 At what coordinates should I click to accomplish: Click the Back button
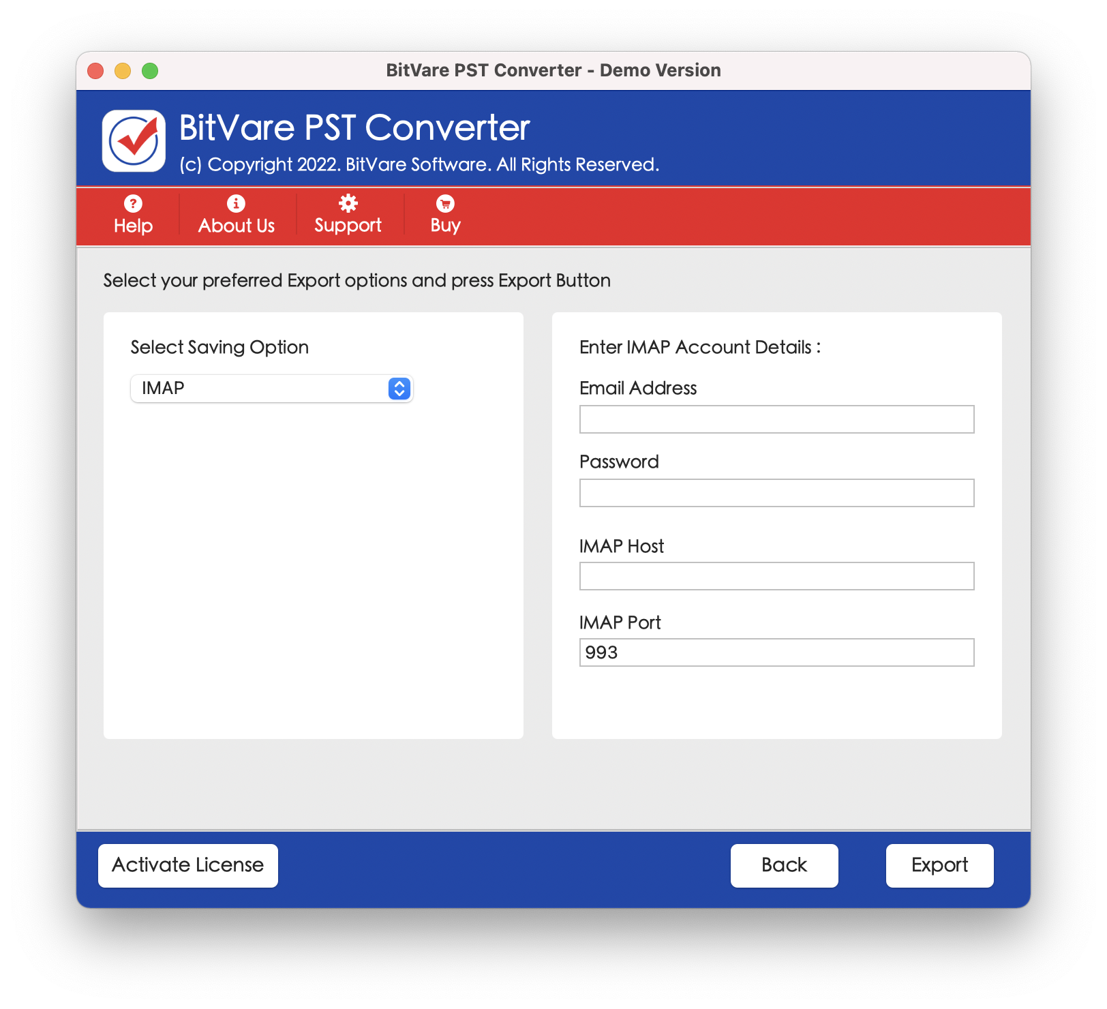click(783, 865)
